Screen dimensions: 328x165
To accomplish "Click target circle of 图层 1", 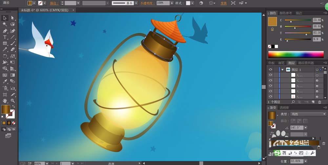I will pyautogui.click(x=317, y=70).
